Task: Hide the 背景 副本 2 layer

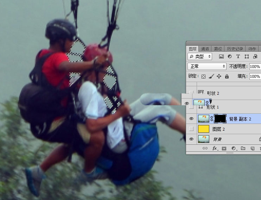Action: click(x=191, y=119)
